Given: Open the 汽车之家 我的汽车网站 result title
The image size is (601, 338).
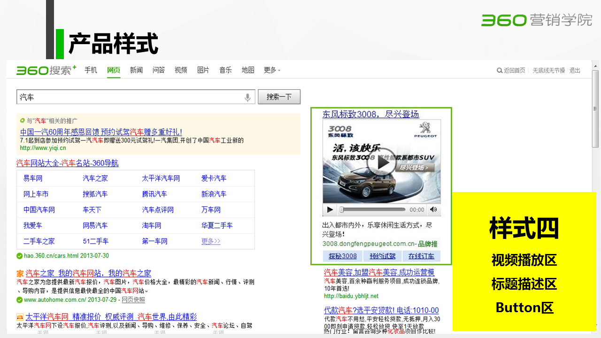Looking at the screenshot, I should (x=88, y=273).
